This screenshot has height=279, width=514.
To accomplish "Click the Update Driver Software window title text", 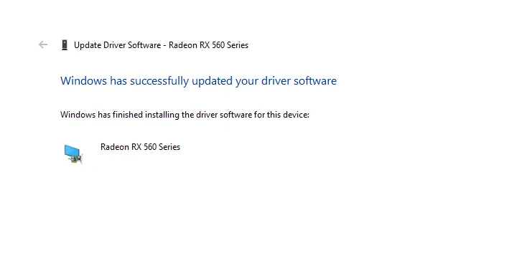I will coord(161,45).
